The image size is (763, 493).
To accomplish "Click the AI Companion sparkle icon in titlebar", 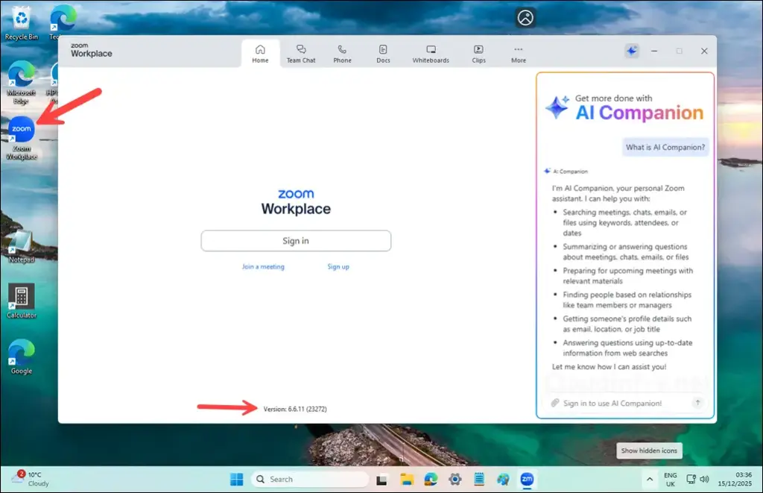I will [632, 51].
